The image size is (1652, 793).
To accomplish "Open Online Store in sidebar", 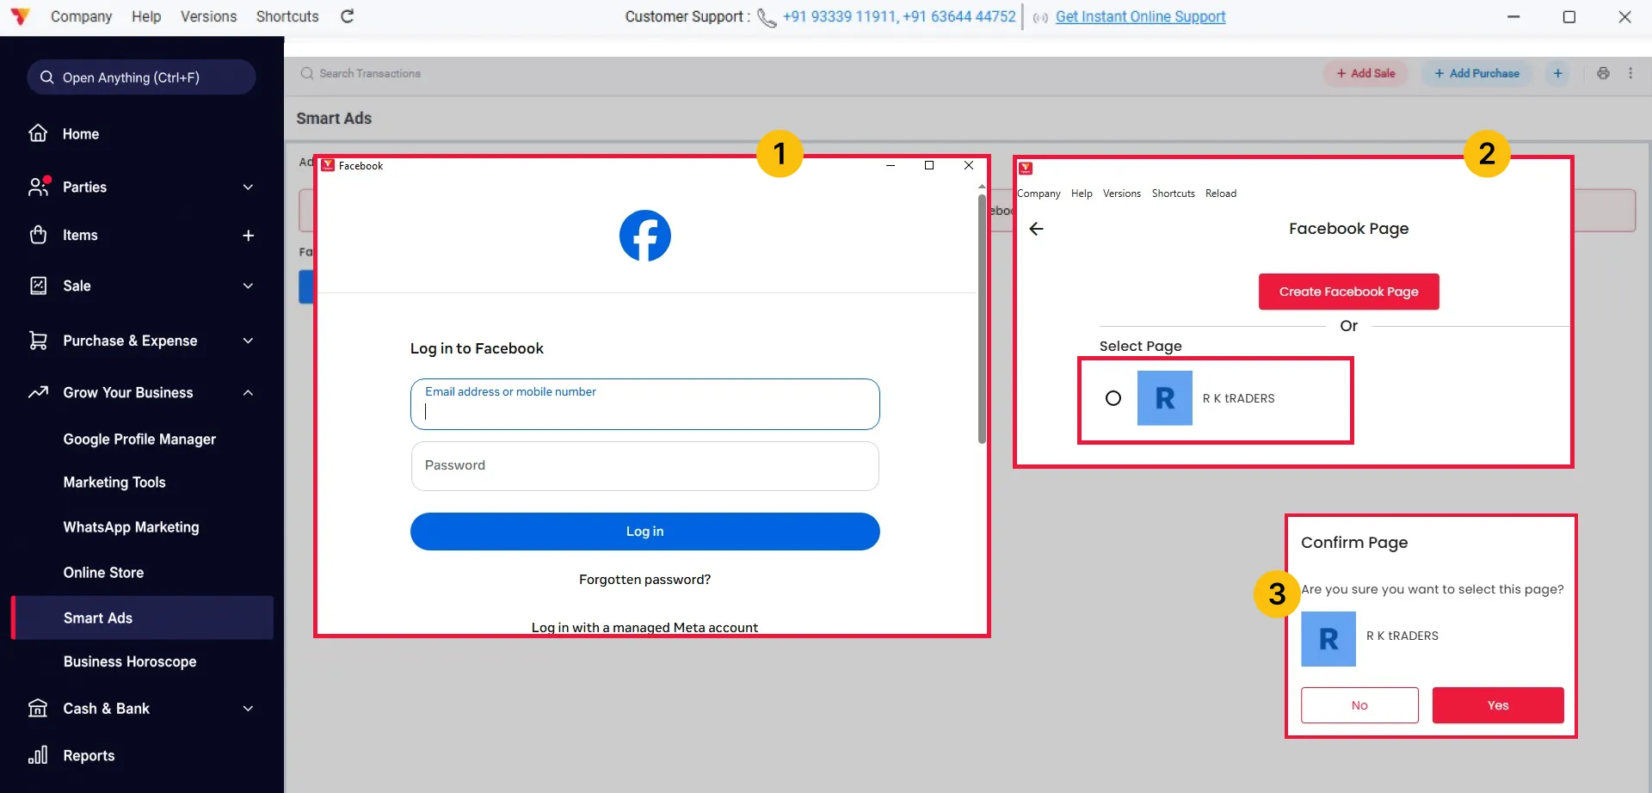I will (103, 572).
